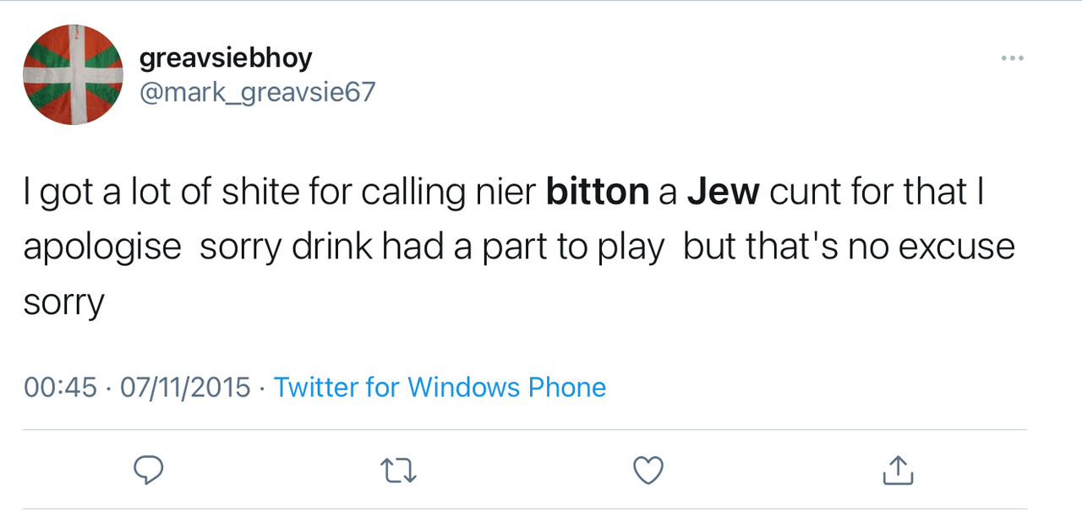Open the Twitter for Windows Phone link
Image resolution: width=1082 pixels, height=511 pixels.
[440, 388]
